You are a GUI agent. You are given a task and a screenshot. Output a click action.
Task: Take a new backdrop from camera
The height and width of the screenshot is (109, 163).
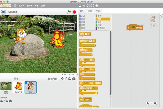10,101
